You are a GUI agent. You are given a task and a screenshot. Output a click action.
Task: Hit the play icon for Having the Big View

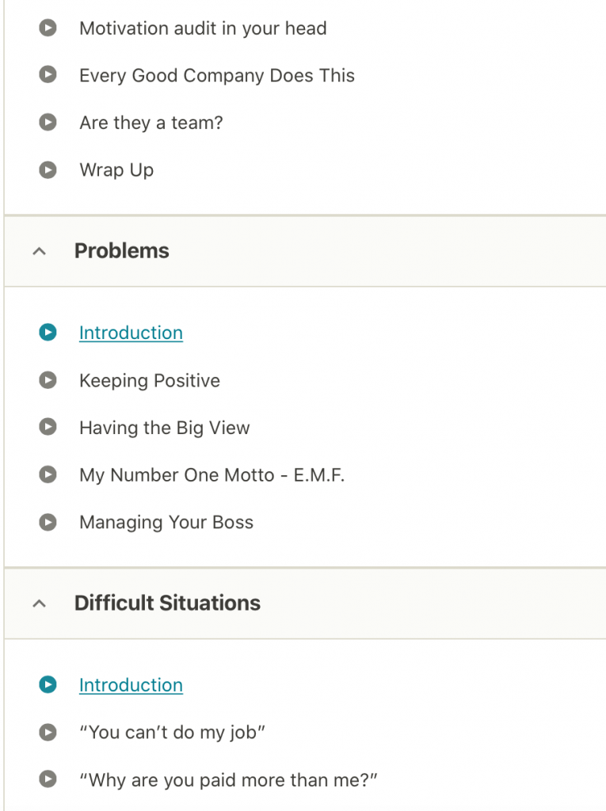[48, 428]
